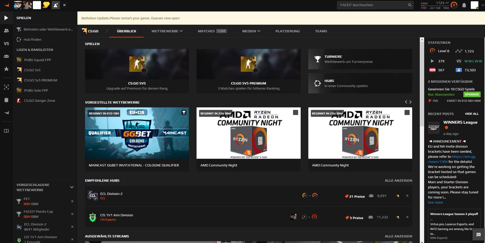Click the CS:GO game logo breadcrumb
Viewport: 485px width, 243px height.
(x=90, y=31)
